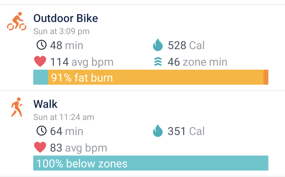Viewport: 285px width, 177px height.
Task: Click the flame icon beside 528 Cal
Action: pos(158,45)
